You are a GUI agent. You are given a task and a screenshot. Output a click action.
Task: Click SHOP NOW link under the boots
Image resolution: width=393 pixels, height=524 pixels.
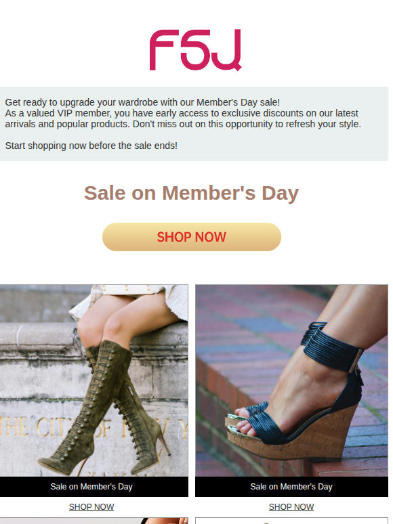coord(91,507)
